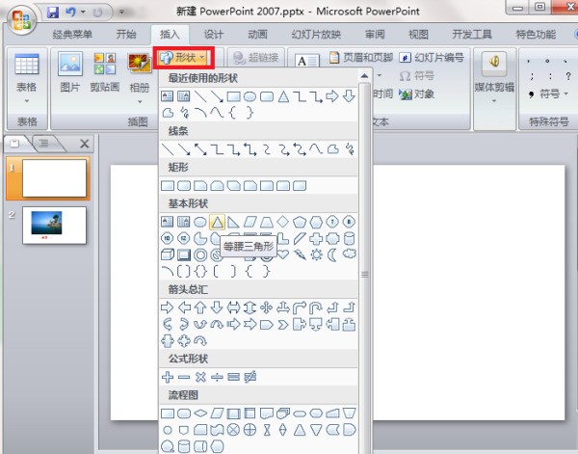The height and width of the screenshot is (454, 578).
Task: Expand the 符号 dropdown in special symbols
Action: point(549,94)
